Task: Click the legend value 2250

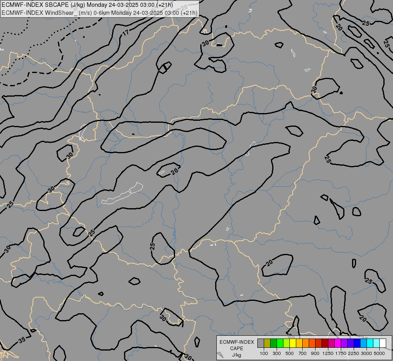Action: 354,353
